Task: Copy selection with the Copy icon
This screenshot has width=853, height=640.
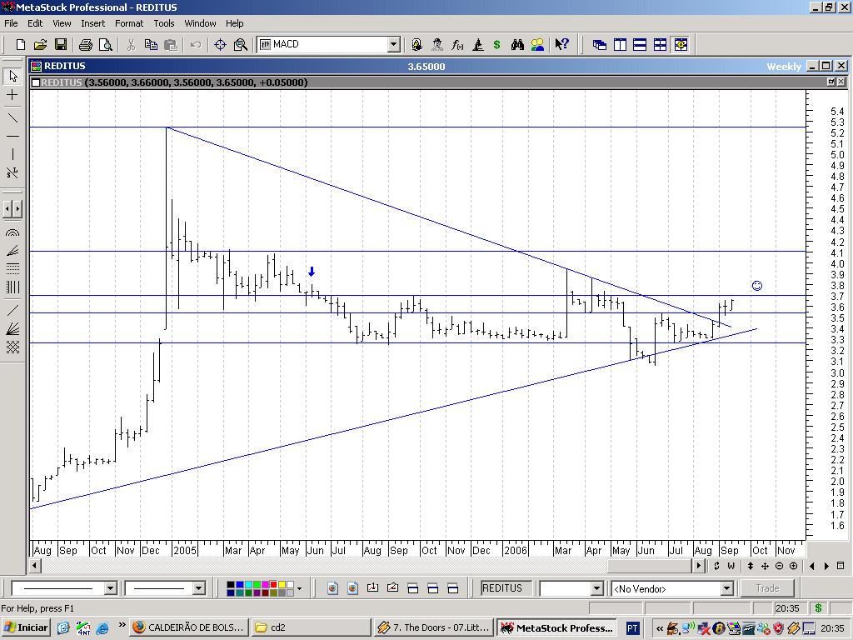Action: pyautogui.click(x=151, y=45)
